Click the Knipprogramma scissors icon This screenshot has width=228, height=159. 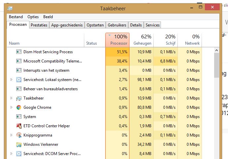coord(19,135)
